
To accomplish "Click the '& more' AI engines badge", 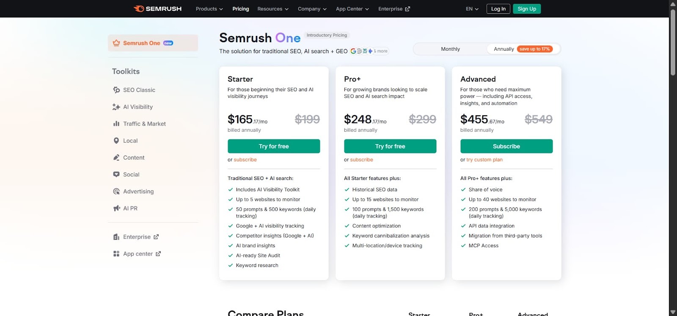I will (381, 51).
